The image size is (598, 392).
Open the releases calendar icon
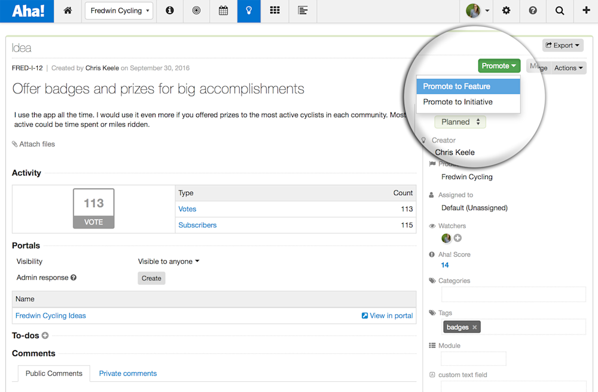pos(224,11)
